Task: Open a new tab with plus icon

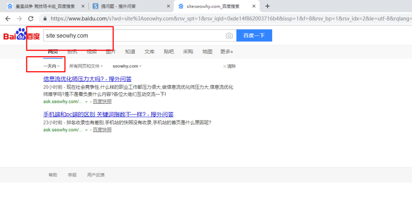Action: (x=267, y=6)
